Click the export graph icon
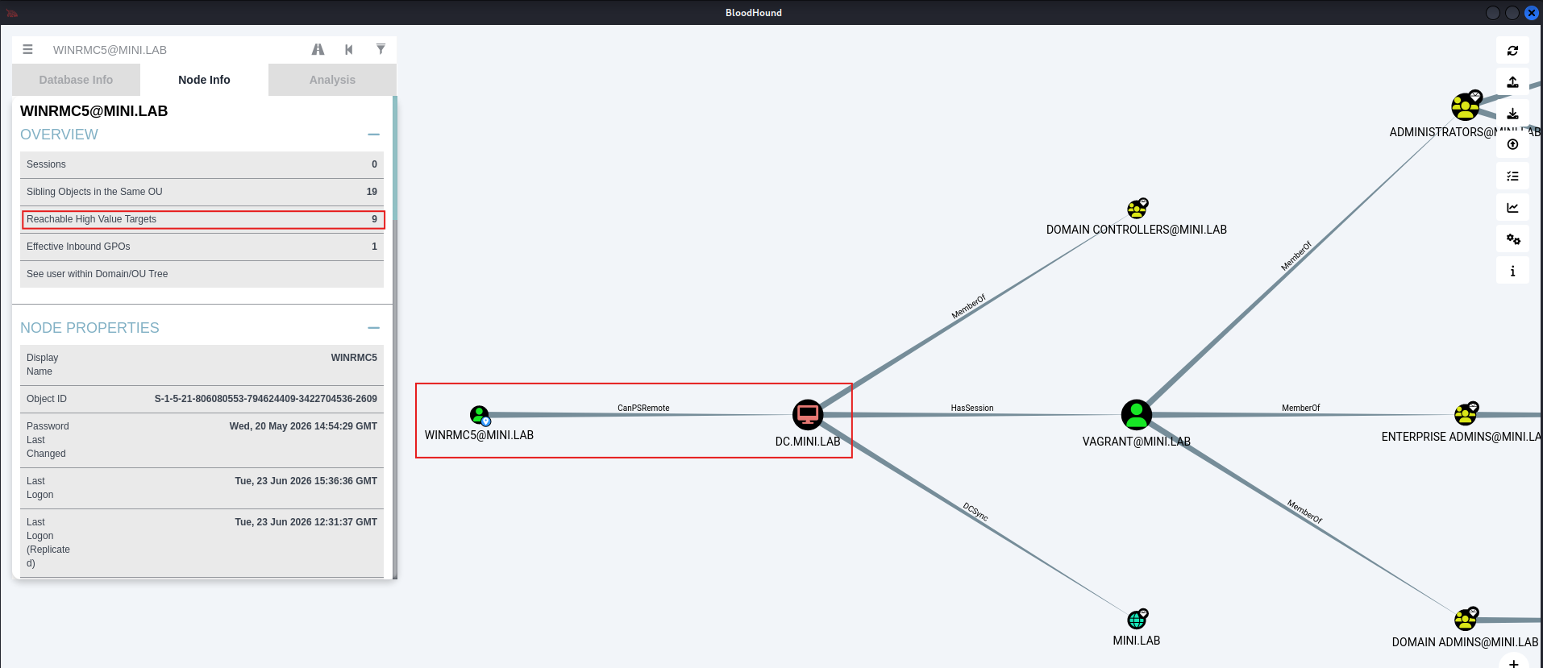This screenshot has width=1543, height=668. (1512, 82)
